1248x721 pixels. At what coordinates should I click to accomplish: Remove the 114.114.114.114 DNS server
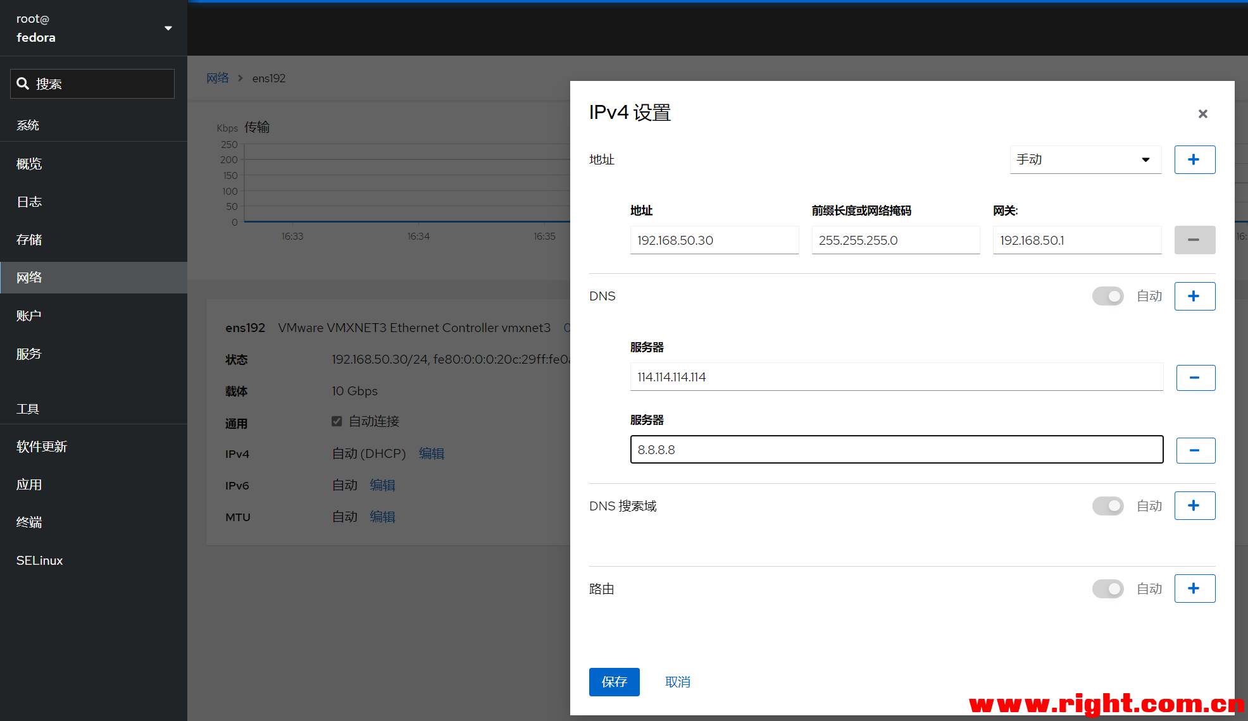[x=1195, y=378]
